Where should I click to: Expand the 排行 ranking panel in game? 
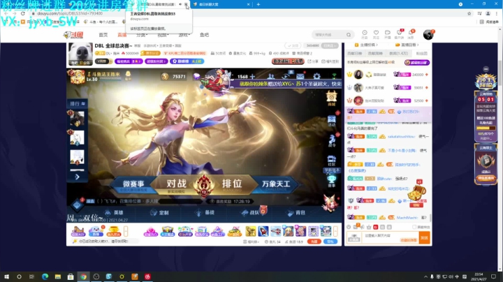(78, 103)
